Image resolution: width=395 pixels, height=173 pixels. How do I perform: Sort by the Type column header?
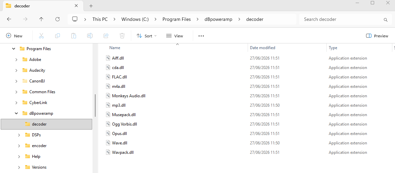(333, 48)
